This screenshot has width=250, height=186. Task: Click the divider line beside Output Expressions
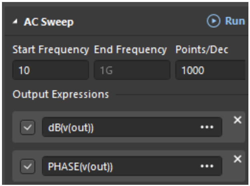pyautogui.click(x=180, y=95)
